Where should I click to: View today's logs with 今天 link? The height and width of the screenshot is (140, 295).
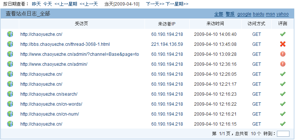coord(47,4)
